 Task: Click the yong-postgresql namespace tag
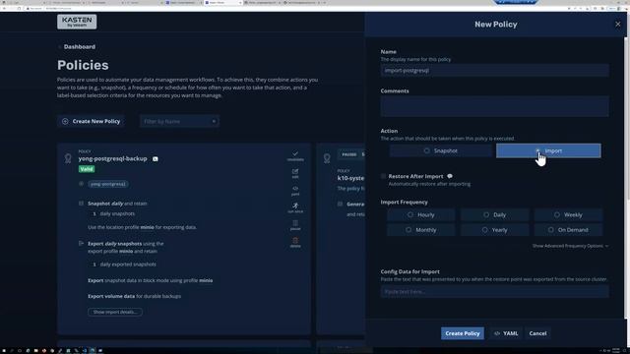[108, 184]
